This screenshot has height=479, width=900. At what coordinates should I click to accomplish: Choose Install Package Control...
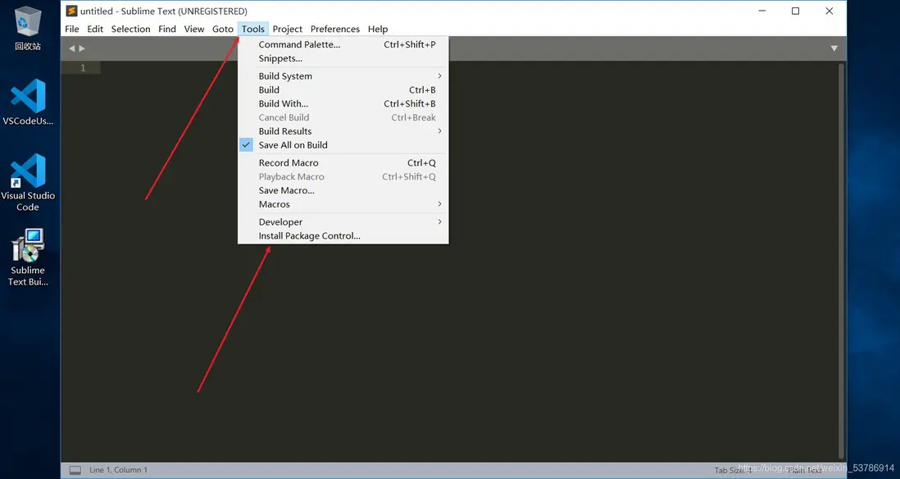pos(343,235)
